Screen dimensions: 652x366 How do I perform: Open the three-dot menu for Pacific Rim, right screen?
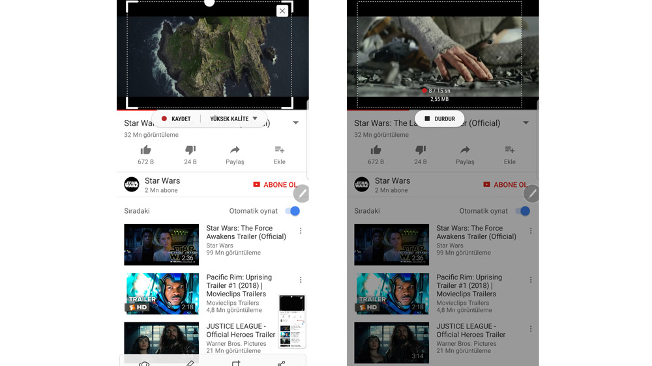pos(531,280)
